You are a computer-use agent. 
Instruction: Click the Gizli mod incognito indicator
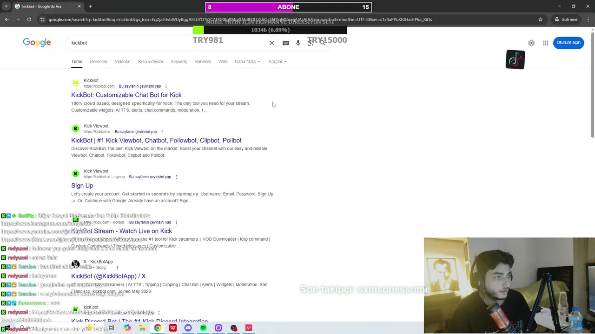(566, 19)
